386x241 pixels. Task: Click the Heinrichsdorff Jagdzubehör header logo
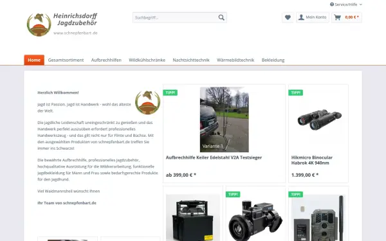[x=62, y=24]
